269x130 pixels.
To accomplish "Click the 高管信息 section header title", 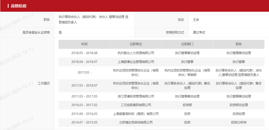I will [x=19, y=6].
